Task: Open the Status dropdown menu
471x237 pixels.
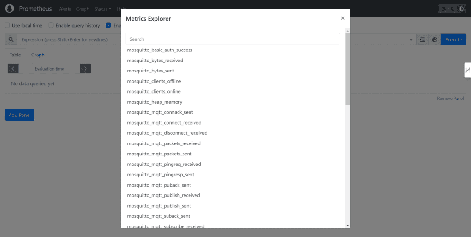Action: click(x=103, y=9)
